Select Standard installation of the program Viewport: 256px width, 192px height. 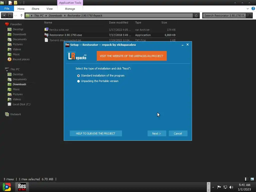101,75
